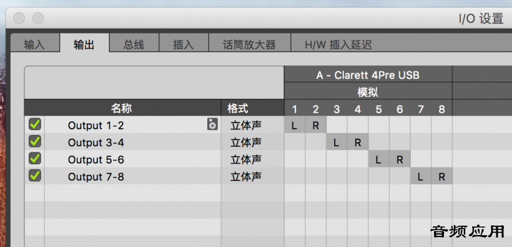Uncheck the Output 3-4 path checkbox
The width and height of the screenshot is (512, 247).
pyautogui.click(x=35, y=142)
